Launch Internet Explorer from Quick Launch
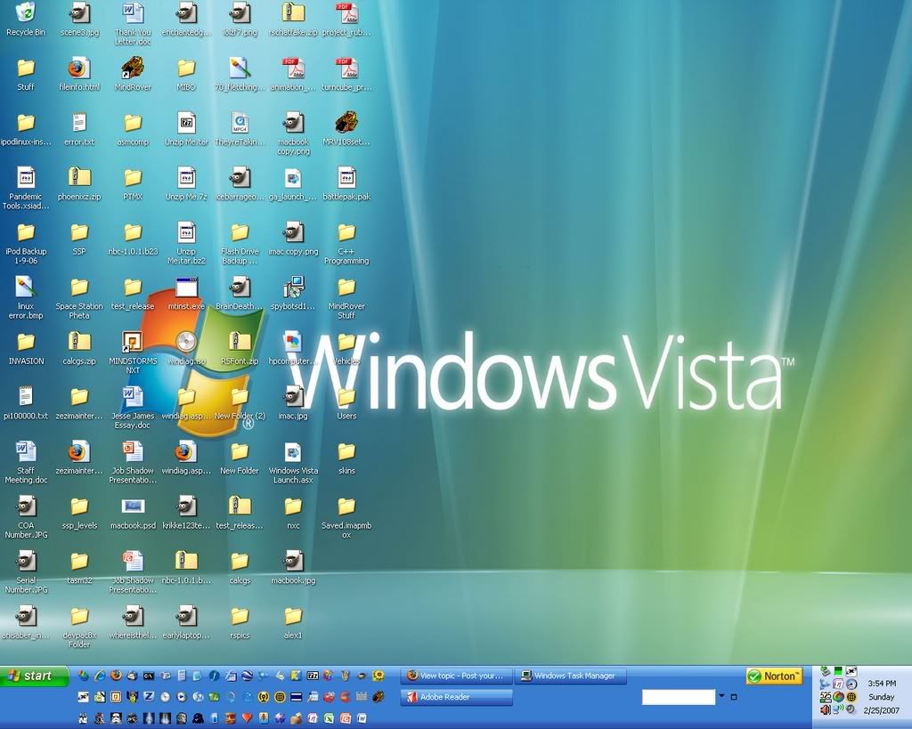 pyautogui.click(x=100, y=676)
